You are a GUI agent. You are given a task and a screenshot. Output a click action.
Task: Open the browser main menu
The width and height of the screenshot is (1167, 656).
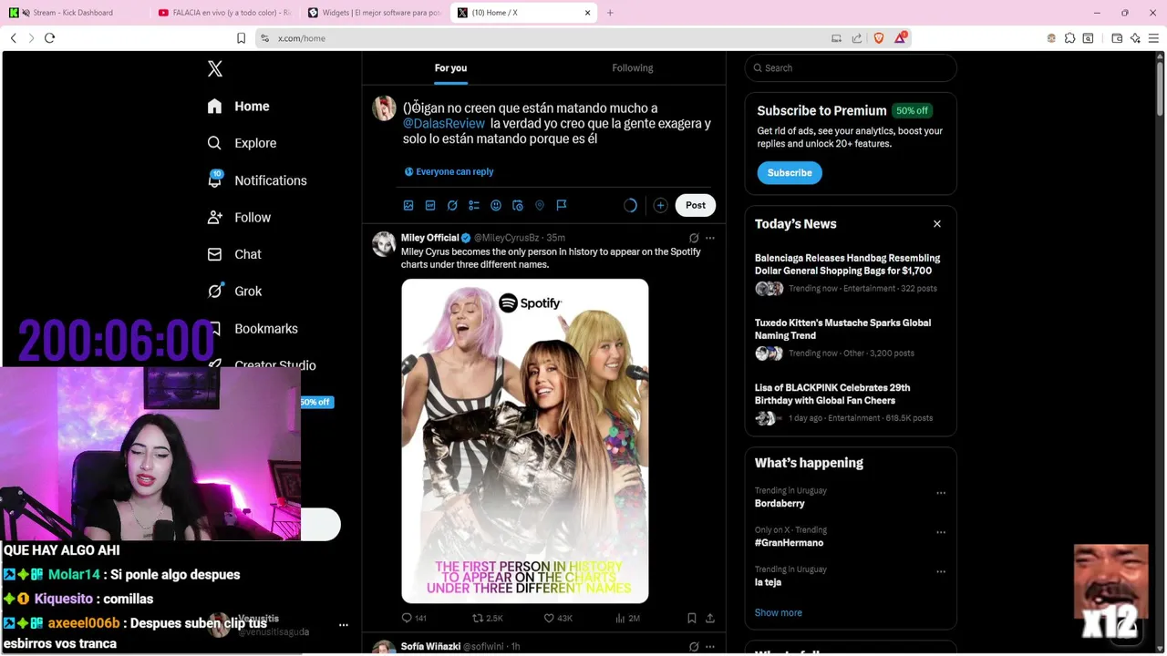[x=1153, y=38]
